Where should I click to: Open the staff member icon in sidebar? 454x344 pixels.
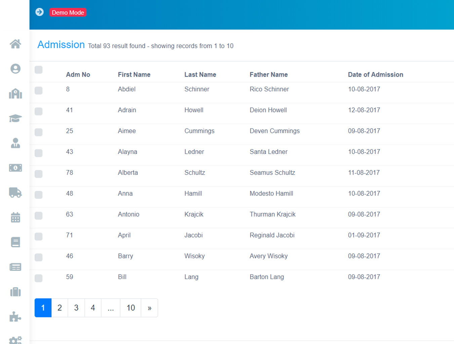(x=15, y=143)
